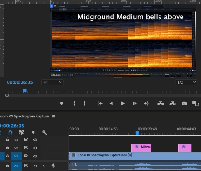Hide track V2 output eye
Image resolution: width=201 pixels, height=171 pixels.
[x=35, y=148]
